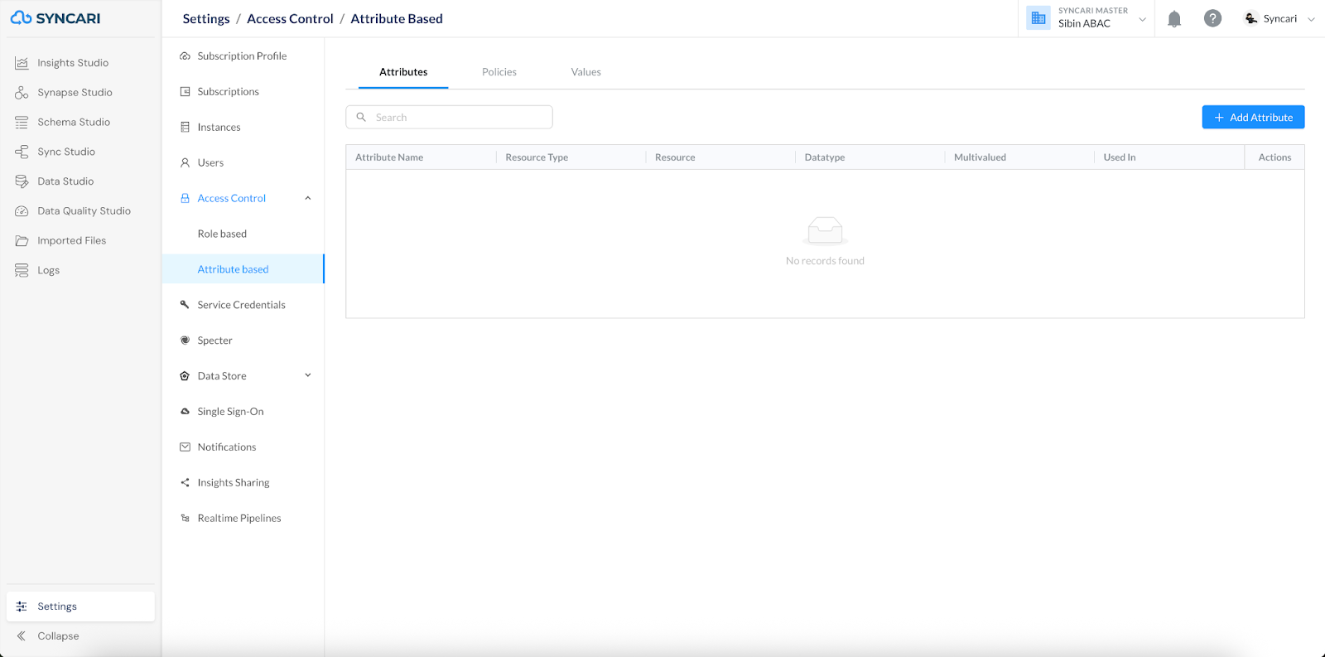Select Attribute based menu item
Image resolution: width=1325 pixels, height=657 pixels.
(243, 269)
